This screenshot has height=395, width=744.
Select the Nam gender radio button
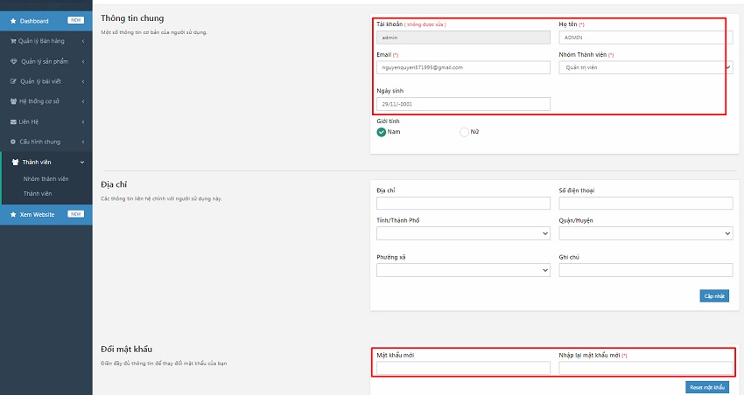(x=382, y=132)
